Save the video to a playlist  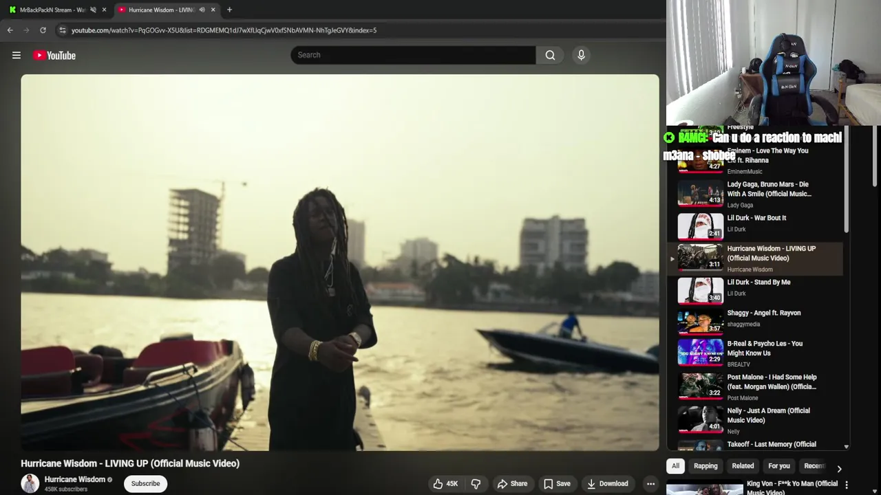(557, 483)
